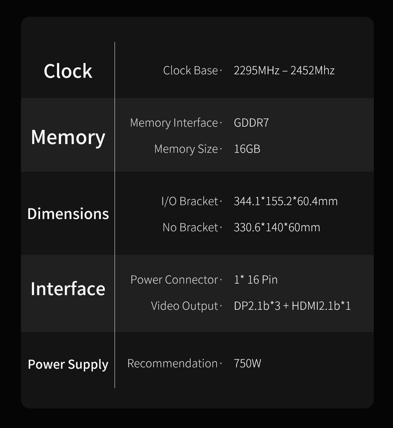The image size is (393, 428).
Task: Click the 2295MHz – 2452Mhz clock value
Action: [284, 70]
